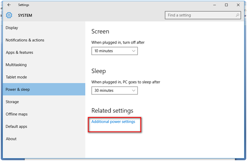Open Default apps settings

coord(17,127)
